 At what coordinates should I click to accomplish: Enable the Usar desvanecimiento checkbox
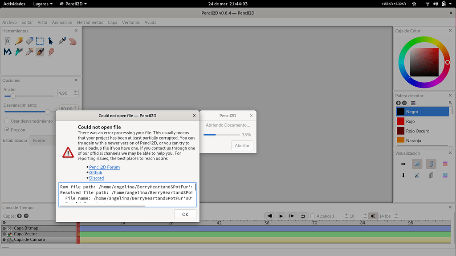click(x=7, y=121)
